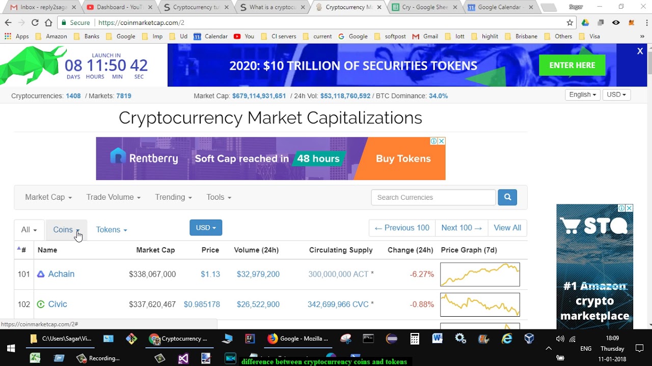Open Achain's 7-day price graph
This screenshot has width=652, height=366.
coord(480,274)
